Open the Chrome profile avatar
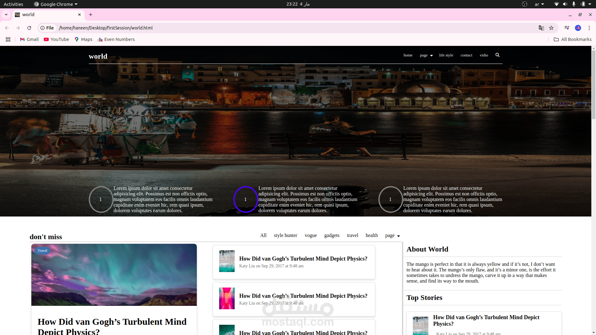Viewport: 596px width, 335px height. tap(578, 28)
